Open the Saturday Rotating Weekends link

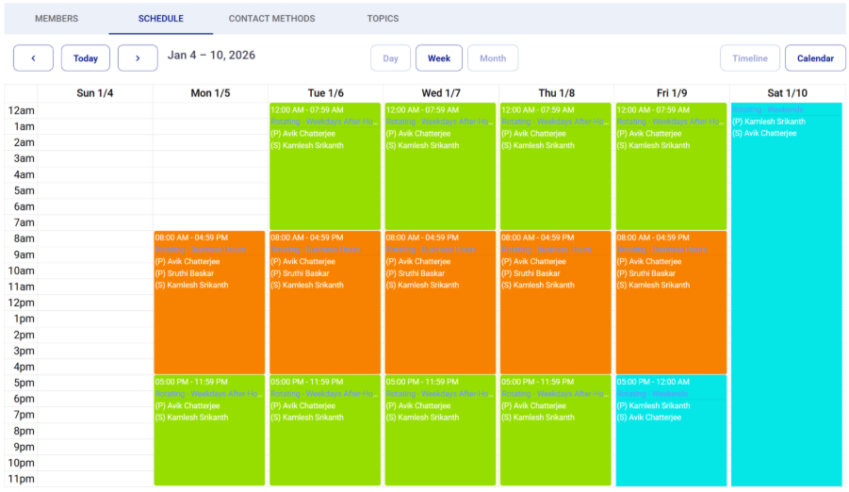tap(764, 109)
